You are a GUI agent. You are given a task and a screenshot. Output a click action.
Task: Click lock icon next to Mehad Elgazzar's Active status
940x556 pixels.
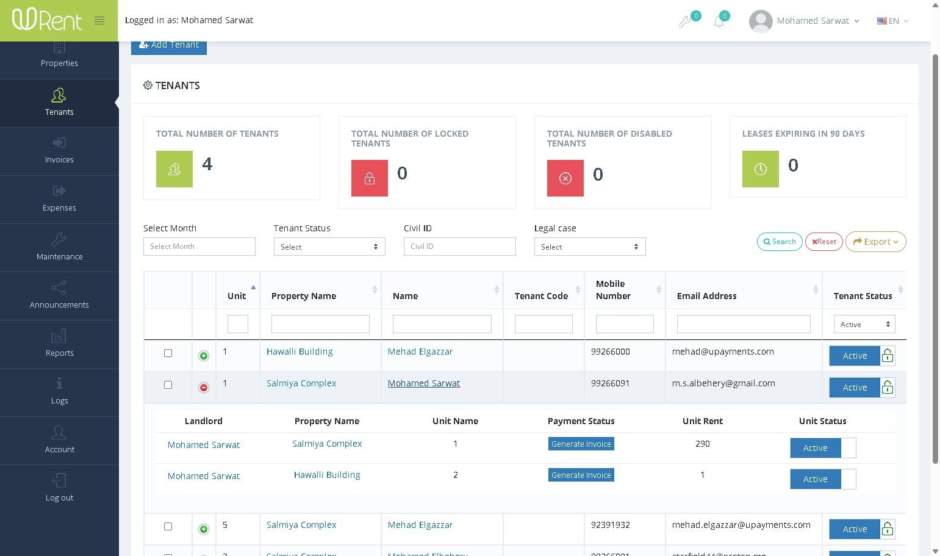pos(888,356)
